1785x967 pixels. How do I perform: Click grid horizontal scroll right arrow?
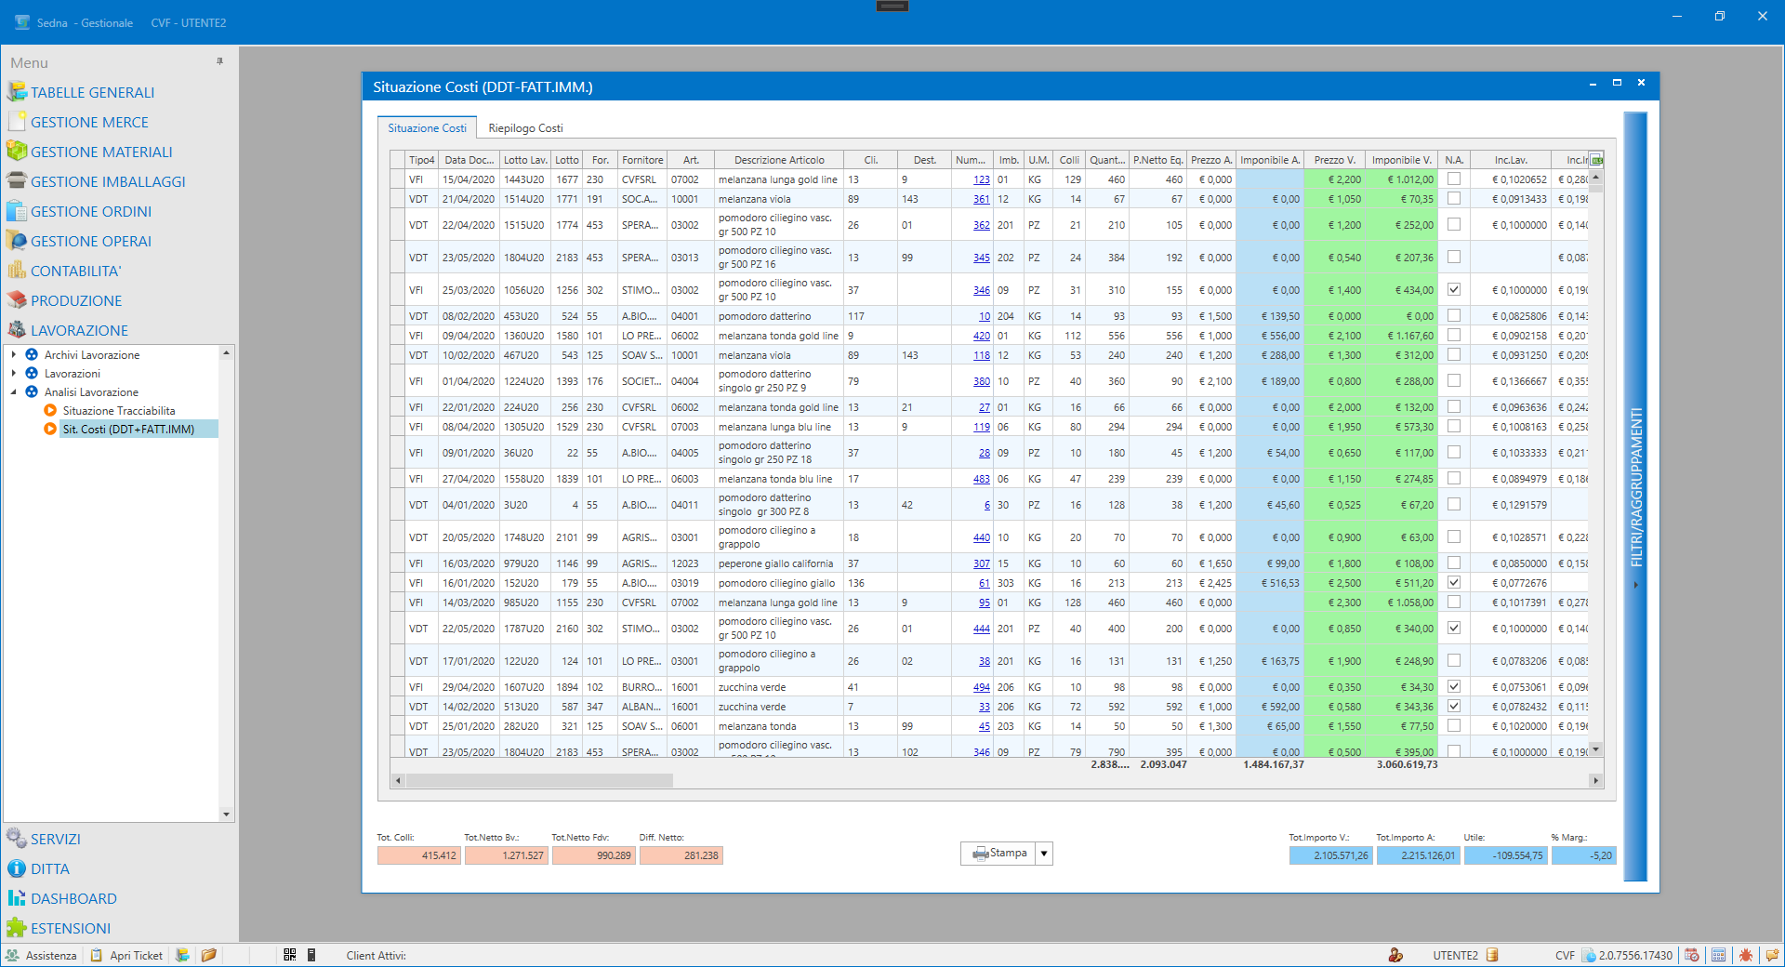pos(1596,780)
